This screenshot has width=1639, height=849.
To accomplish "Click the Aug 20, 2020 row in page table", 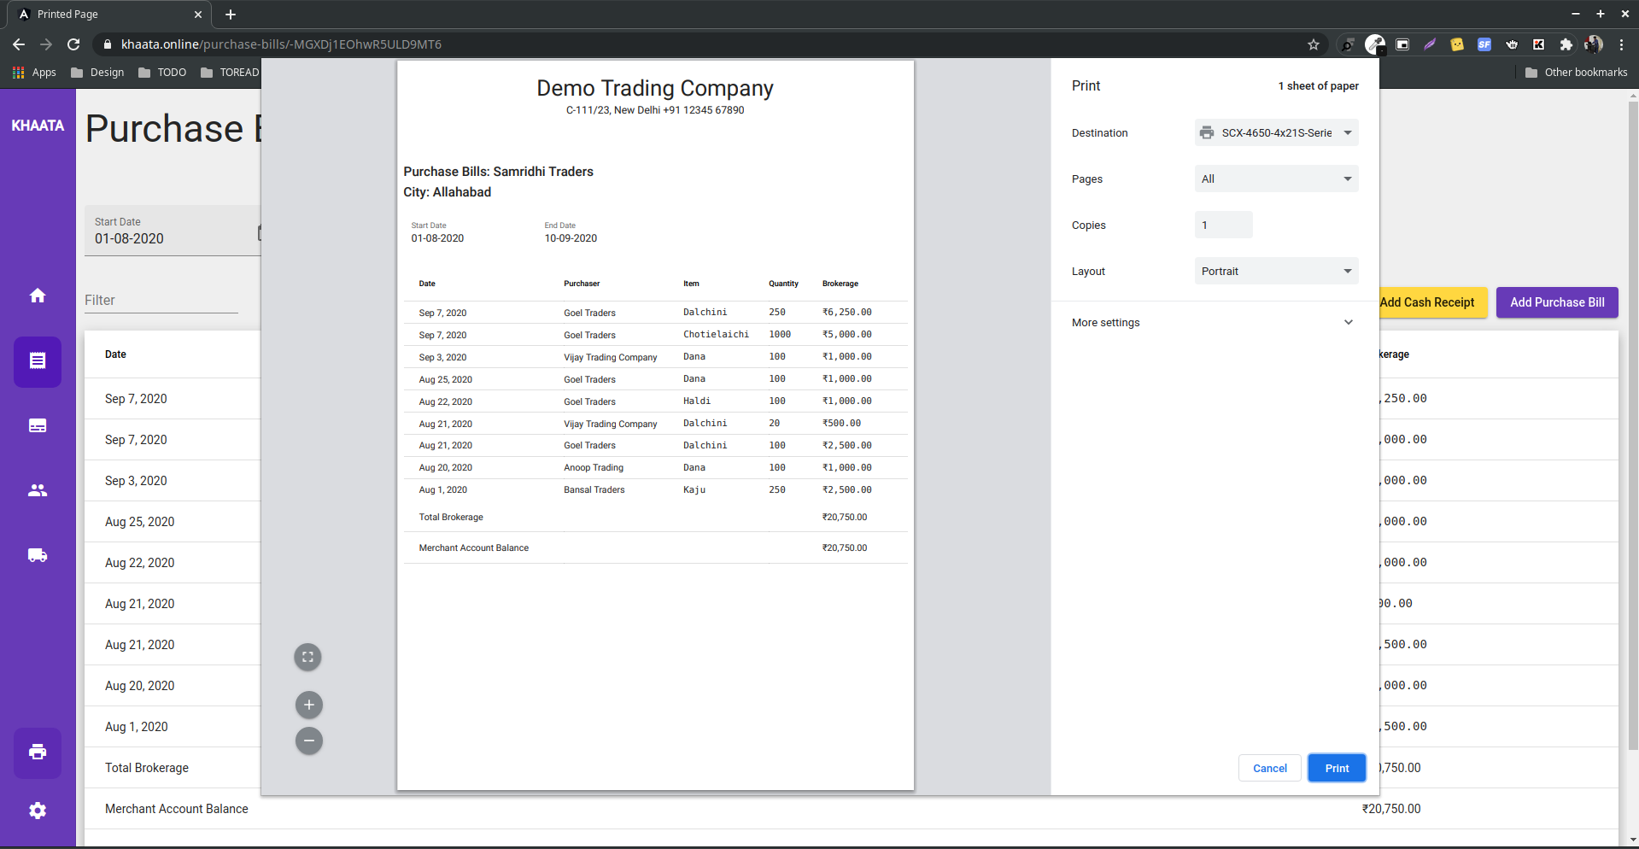I will pyautogui.click(x=139, y=686).
